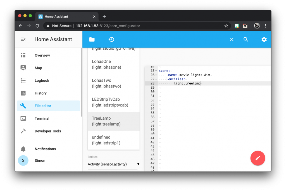This screenshot has width=286, height=191.
Task: Click the File editor wrench icon
Action: coord(23,106)
